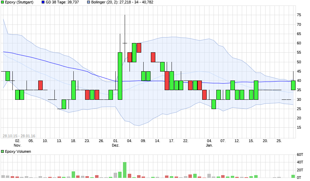Click the light-blue Bollinger legend swatch

89,2
